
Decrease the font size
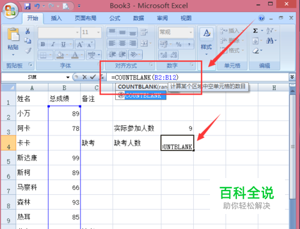point(90,44)
